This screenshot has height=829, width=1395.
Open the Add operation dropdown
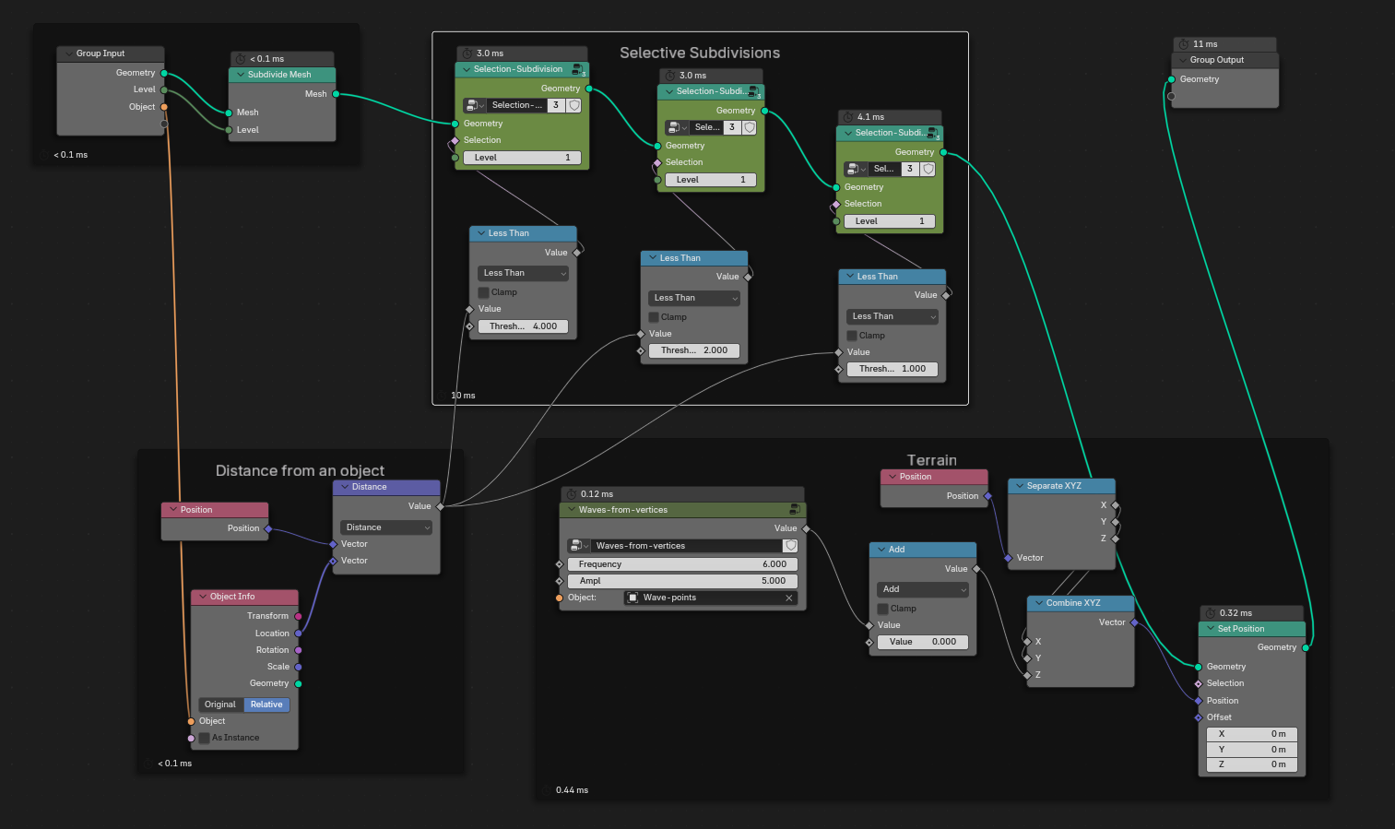[x=923, y=589]
